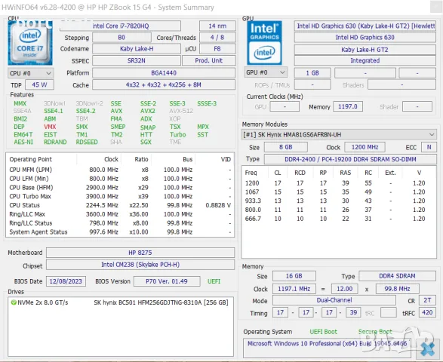Click the BIOS Version P70 Ver. 01.49 field
The height and width of the screenshot is (362, 443).
coord(167,281)
